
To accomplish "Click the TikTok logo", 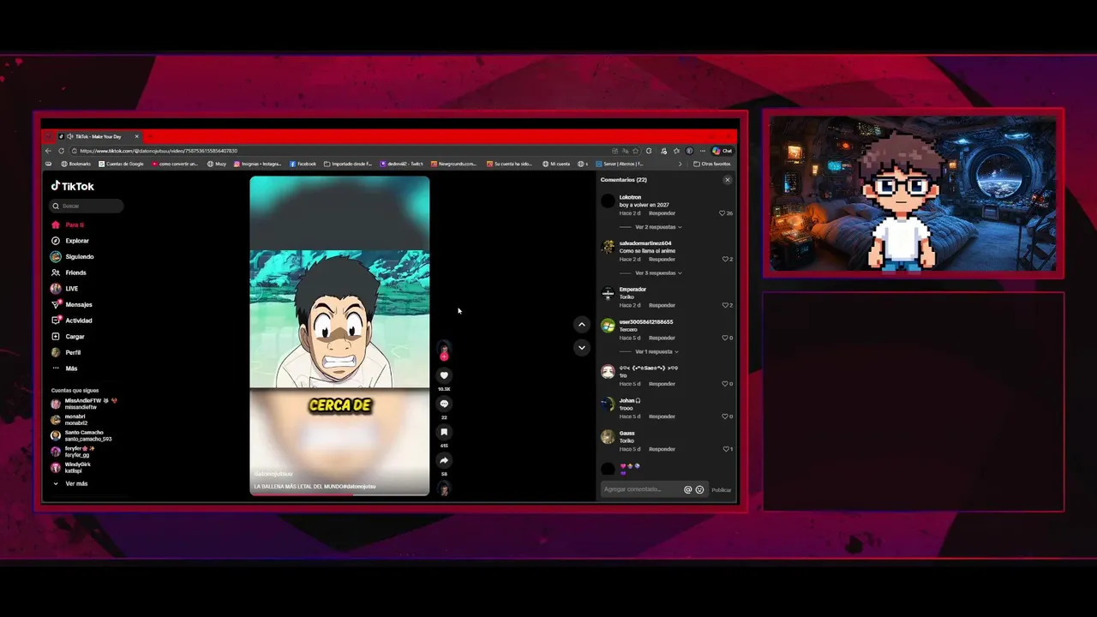I will (73, 186).
